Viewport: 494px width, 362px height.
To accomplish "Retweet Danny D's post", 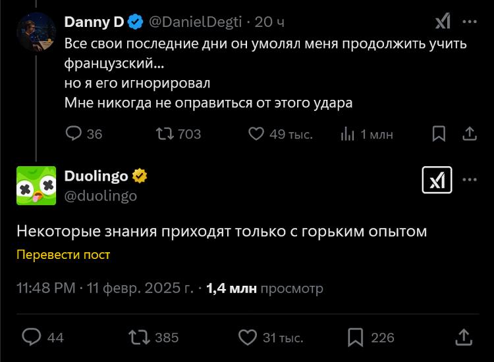I will [162, 134].
